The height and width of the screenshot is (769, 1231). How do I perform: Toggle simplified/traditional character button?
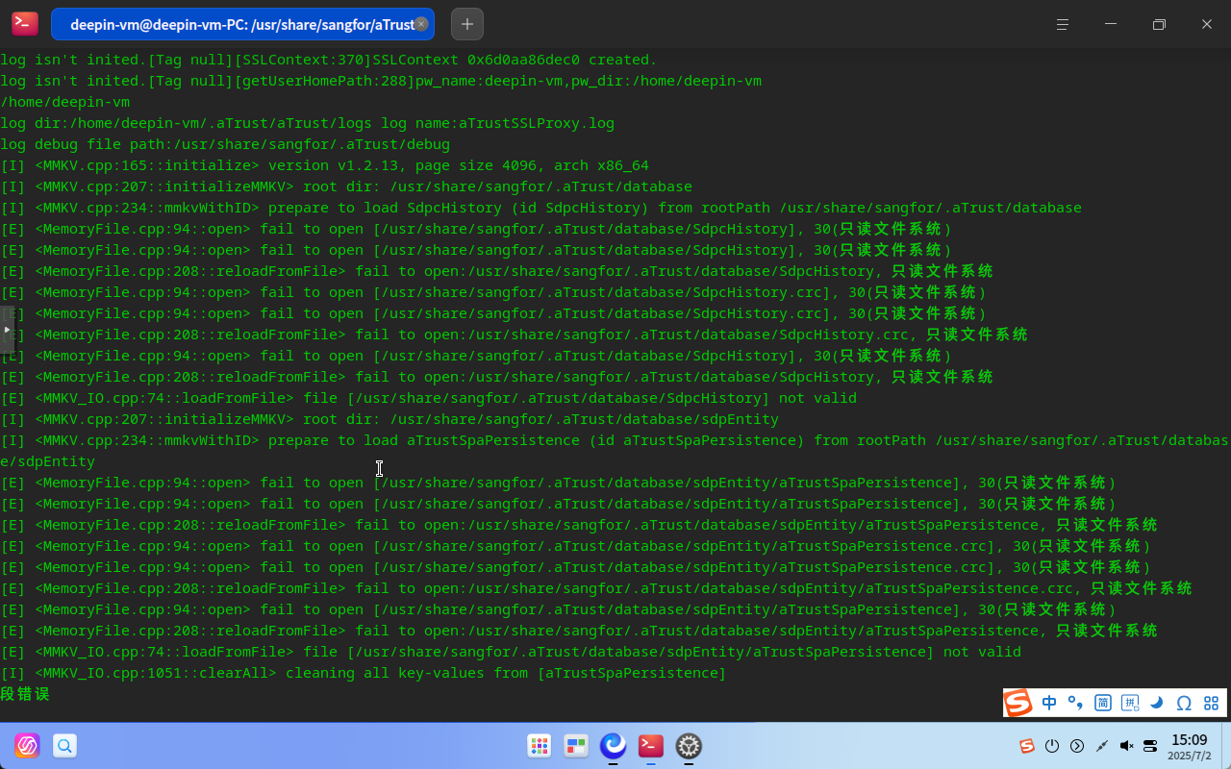click(1103, 703)
